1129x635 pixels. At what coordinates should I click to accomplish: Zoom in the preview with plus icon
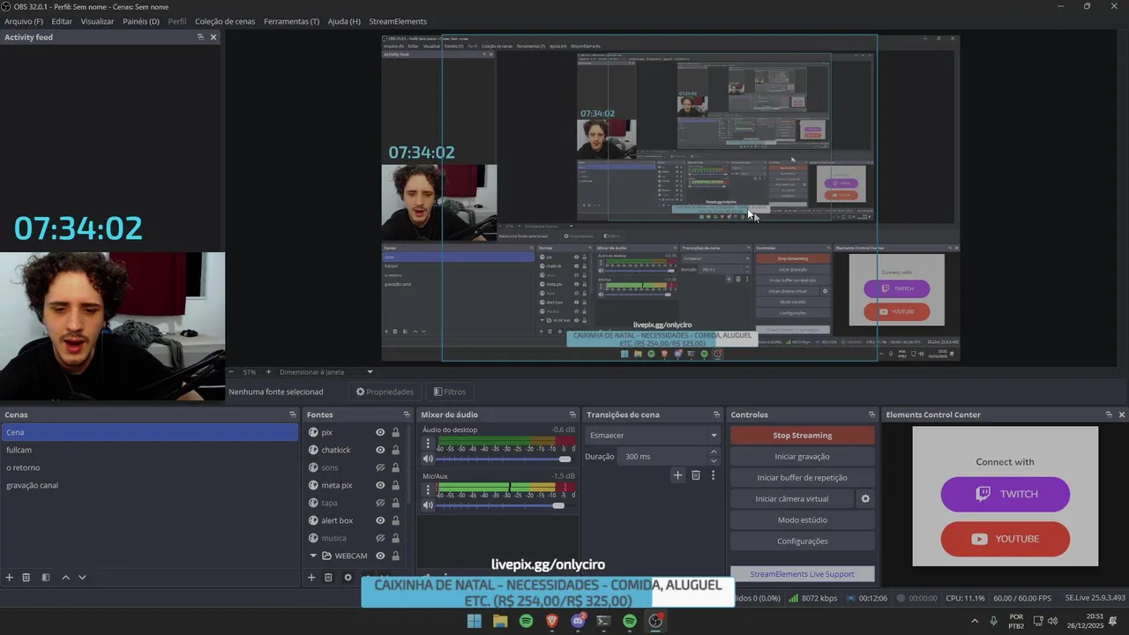[269, 372]
